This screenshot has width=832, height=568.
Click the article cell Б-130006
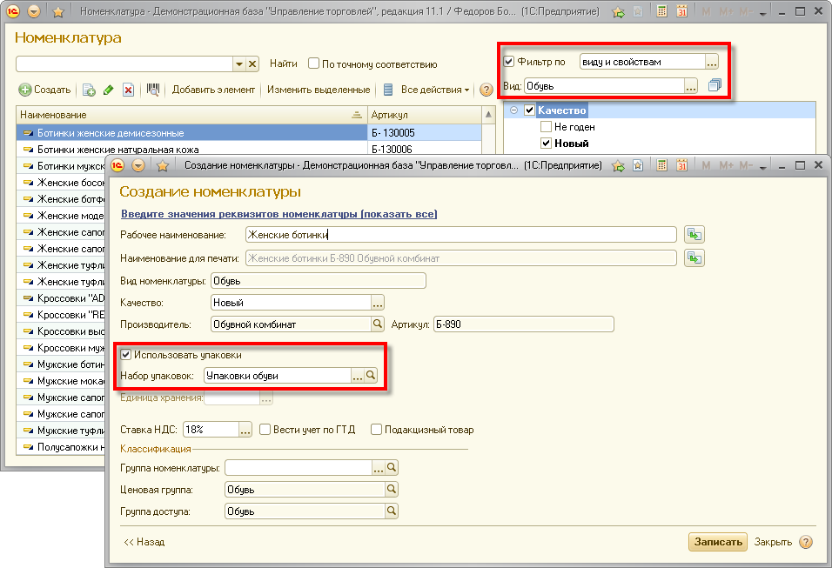[x=425, y=150]
